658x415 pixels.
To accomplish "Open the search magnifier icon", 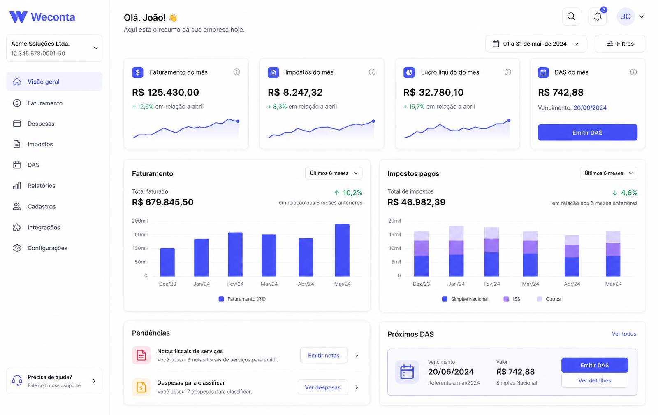I will pyautogui.click(x=571, y=16).
